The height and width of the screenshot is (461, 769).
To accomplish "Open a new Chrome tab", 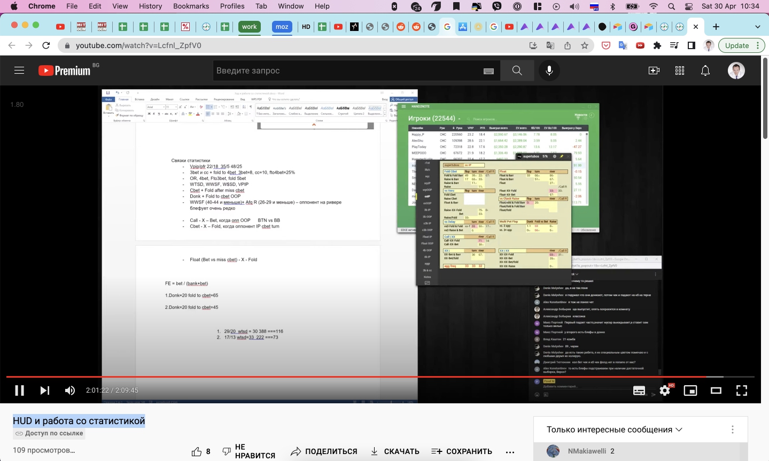I will pos(716,27).
